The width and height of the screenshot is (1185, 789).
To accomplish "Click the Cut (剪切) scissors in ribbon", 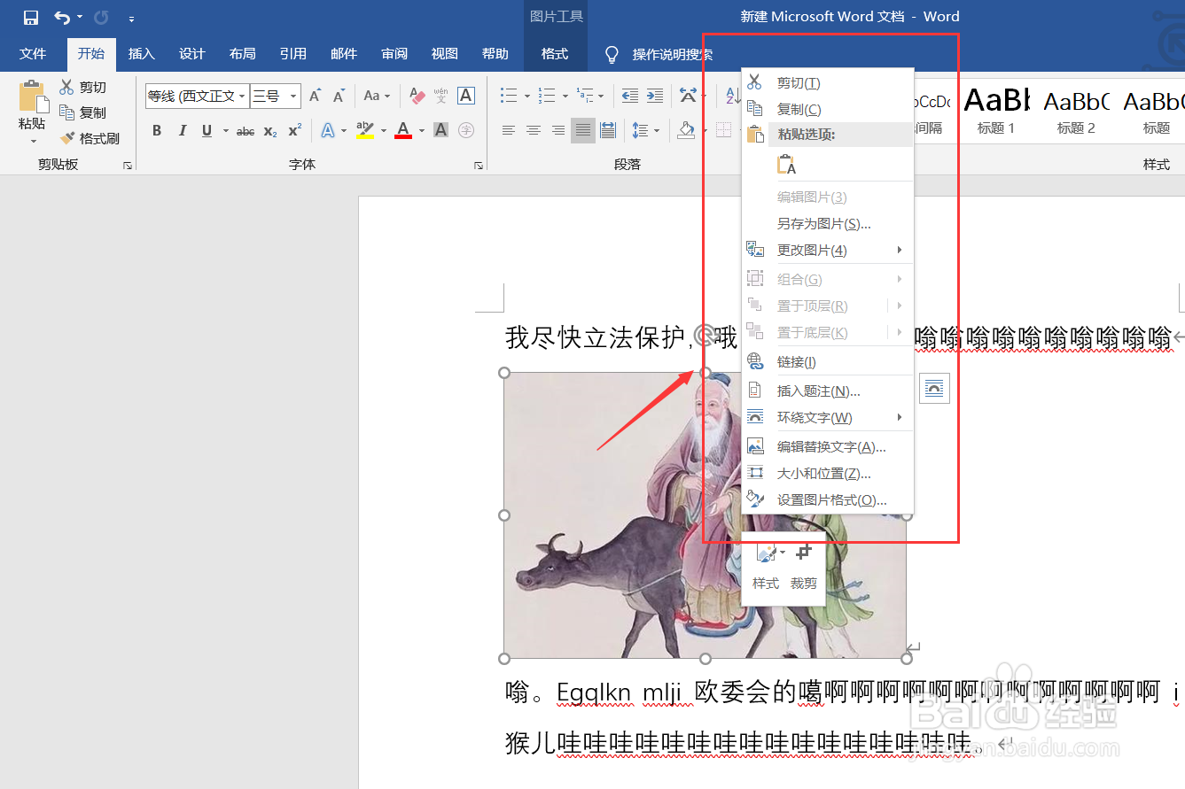I will [66, 87].
